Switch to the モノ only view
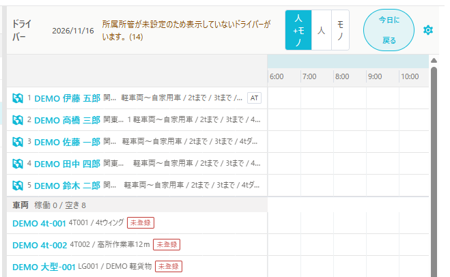This screenshot has height=277, width=450. 340,30
